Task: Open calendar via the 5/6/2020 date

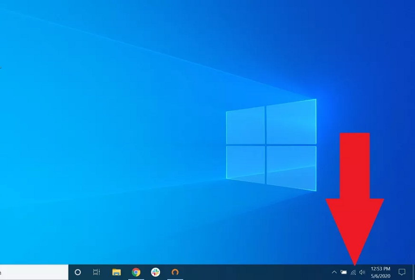Action: coord(380,276)
